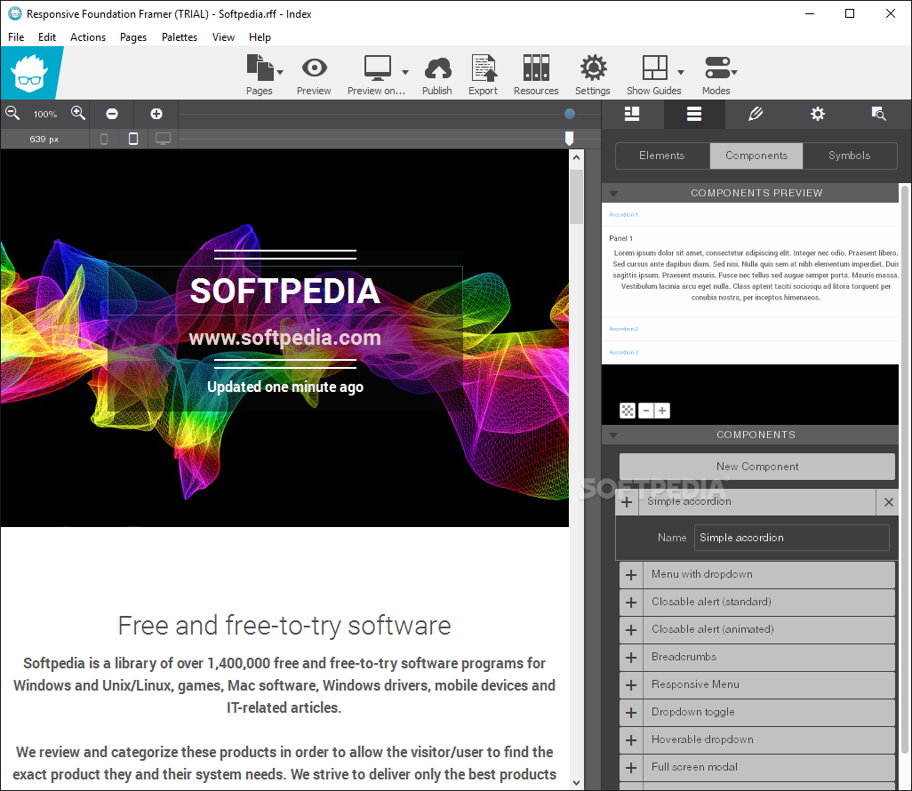Open the layout grid panel tab
Screen dimensions: 912x791
(632, 114)
